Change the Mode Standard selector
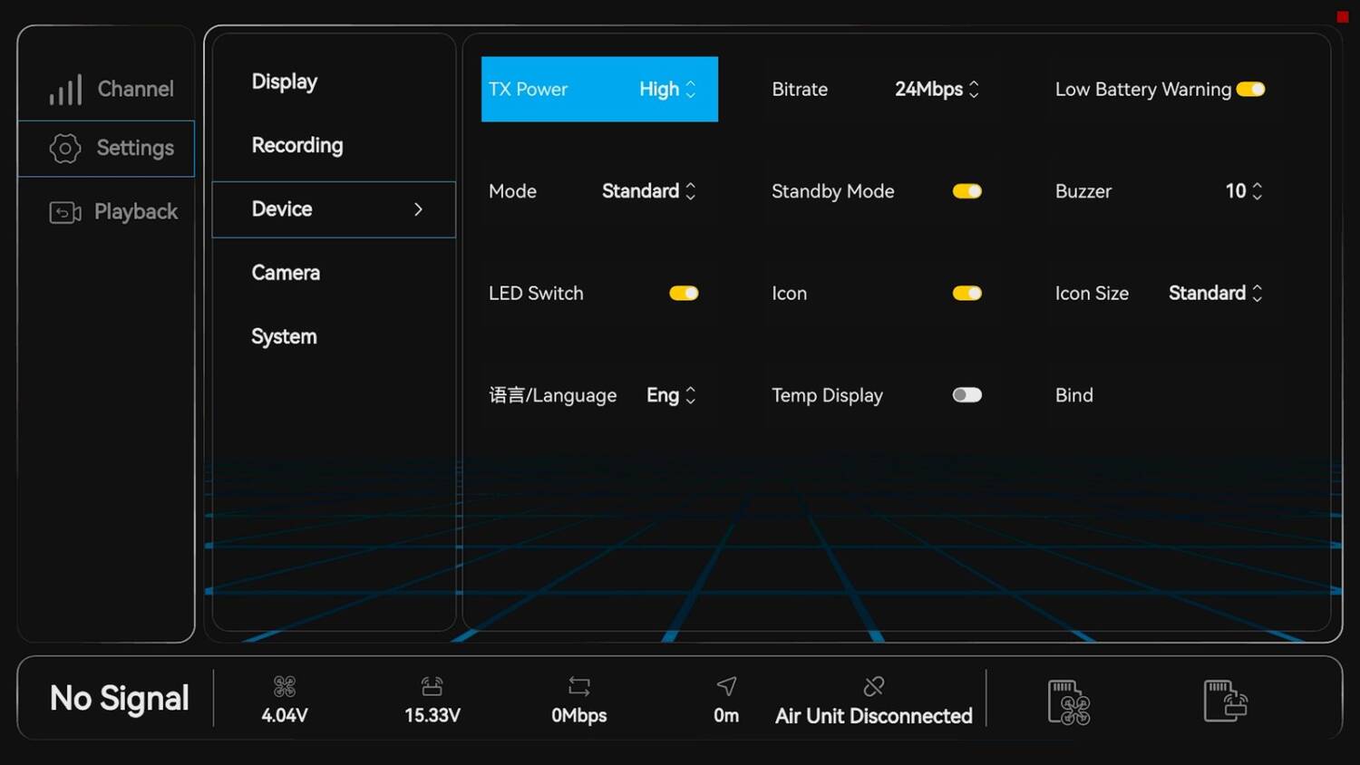1360x765 pixels. pyautogui.click(x=648, y=191)
